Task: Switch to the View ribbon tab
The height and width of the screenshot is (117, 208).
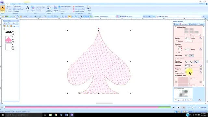Action: pyautogui.click(x=20, y=4)
